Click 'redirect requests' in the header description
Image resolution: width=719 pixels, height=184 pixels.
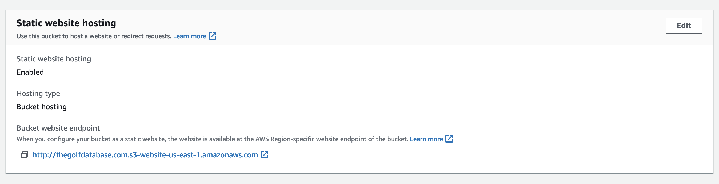[146, 36]
